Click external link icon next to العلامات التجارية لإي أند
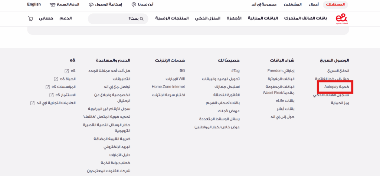This screenshot has height=176, width=380. pos(32,103)
